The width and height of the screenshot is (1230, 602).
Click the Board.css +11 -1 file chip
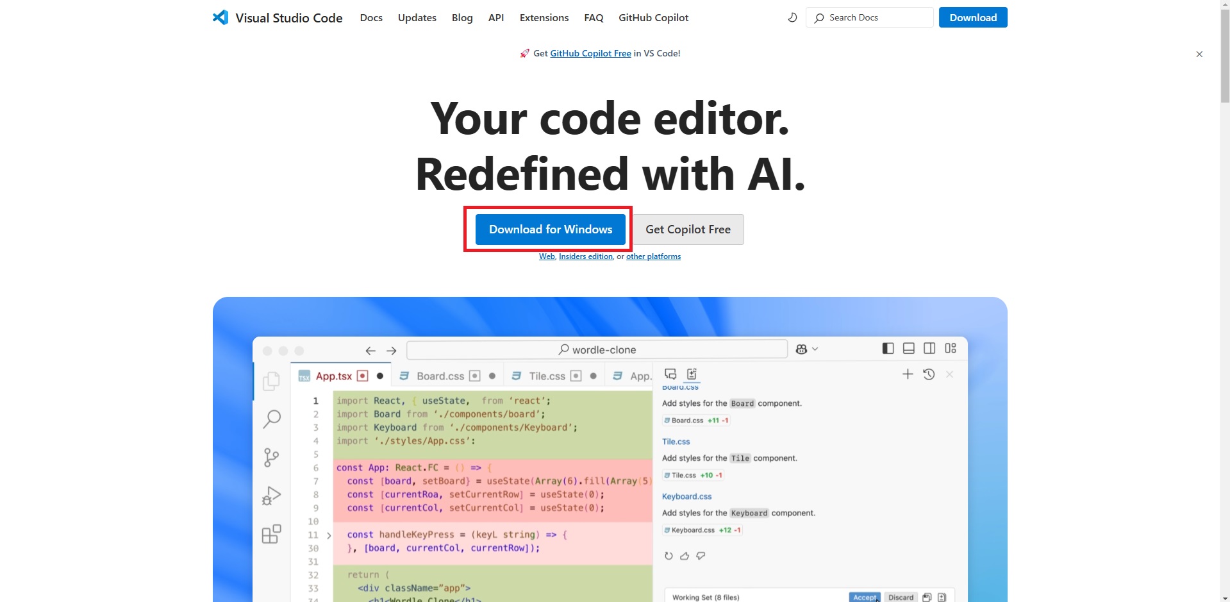[x=696, y=421]
